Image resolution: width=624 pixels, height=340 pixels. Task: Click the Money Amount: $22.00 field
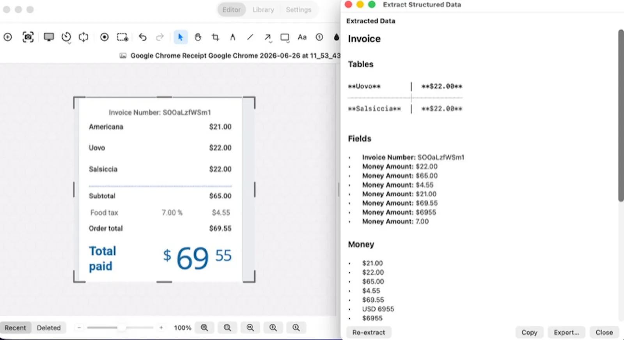click(x=400, y=166)
